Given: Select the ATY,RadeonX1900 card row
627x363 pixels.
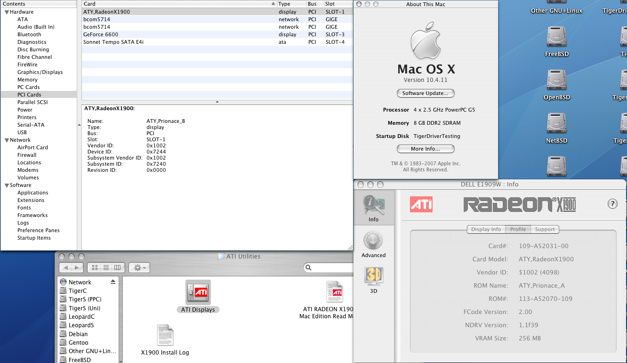Looking at the screenshot, I should point(217,12).
